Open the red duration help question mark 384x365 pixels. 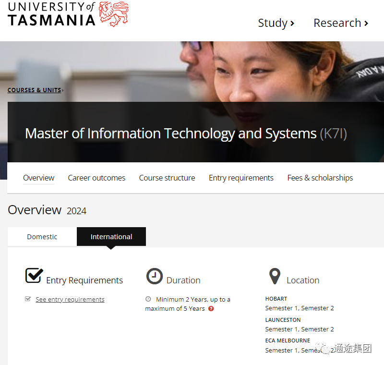pyautogui.click(x=211, y=309)
